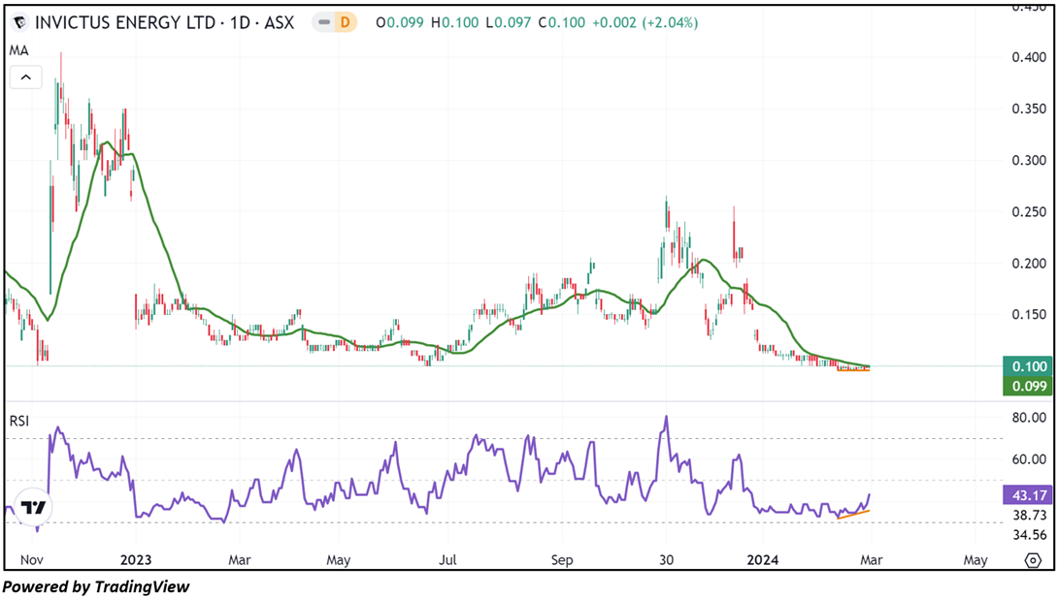
Task: Click the 'May' 2024 time axis label
Action: click(x=975, y=560)
